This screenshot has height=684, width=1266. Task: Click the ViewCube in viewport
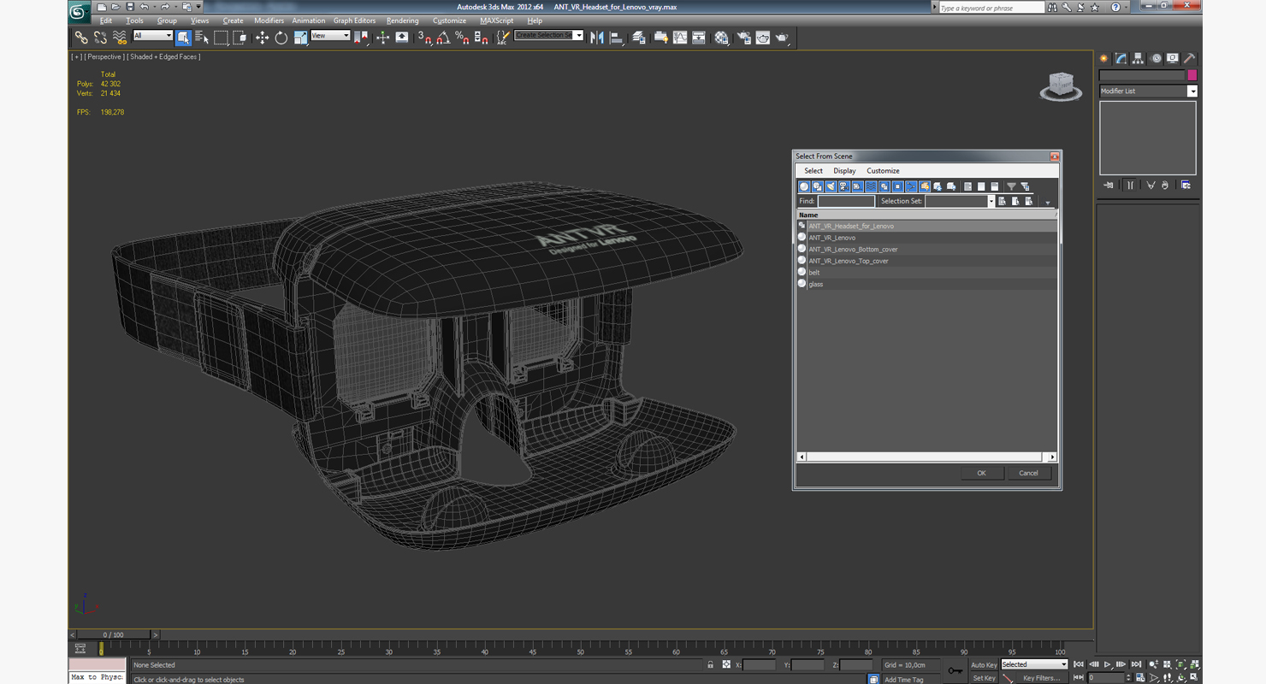pyautogui.click(x=1060, y=86)
